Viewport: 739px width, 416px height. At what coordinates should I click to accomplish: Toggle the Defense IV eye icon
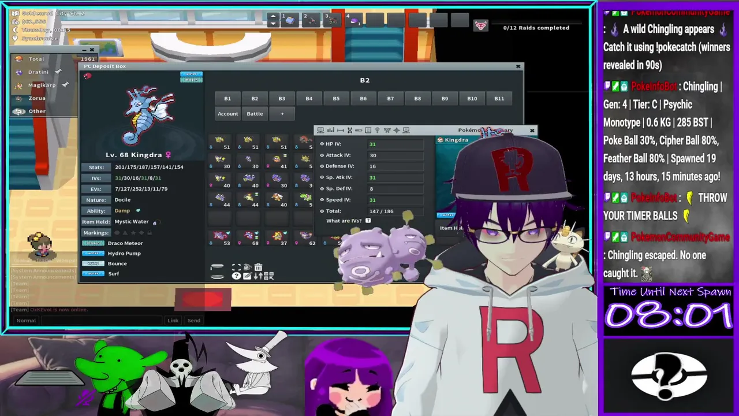click(322, 166)
